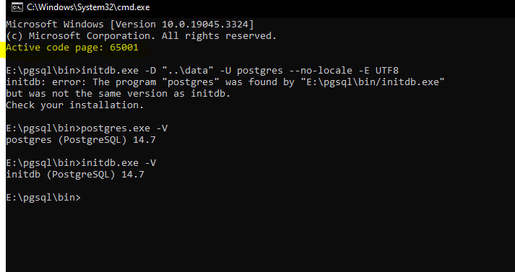Select the highlighted Active code page: 65001 line
Image resolution: width=515 pixels, height=272 pixels.
click(72, 48)
